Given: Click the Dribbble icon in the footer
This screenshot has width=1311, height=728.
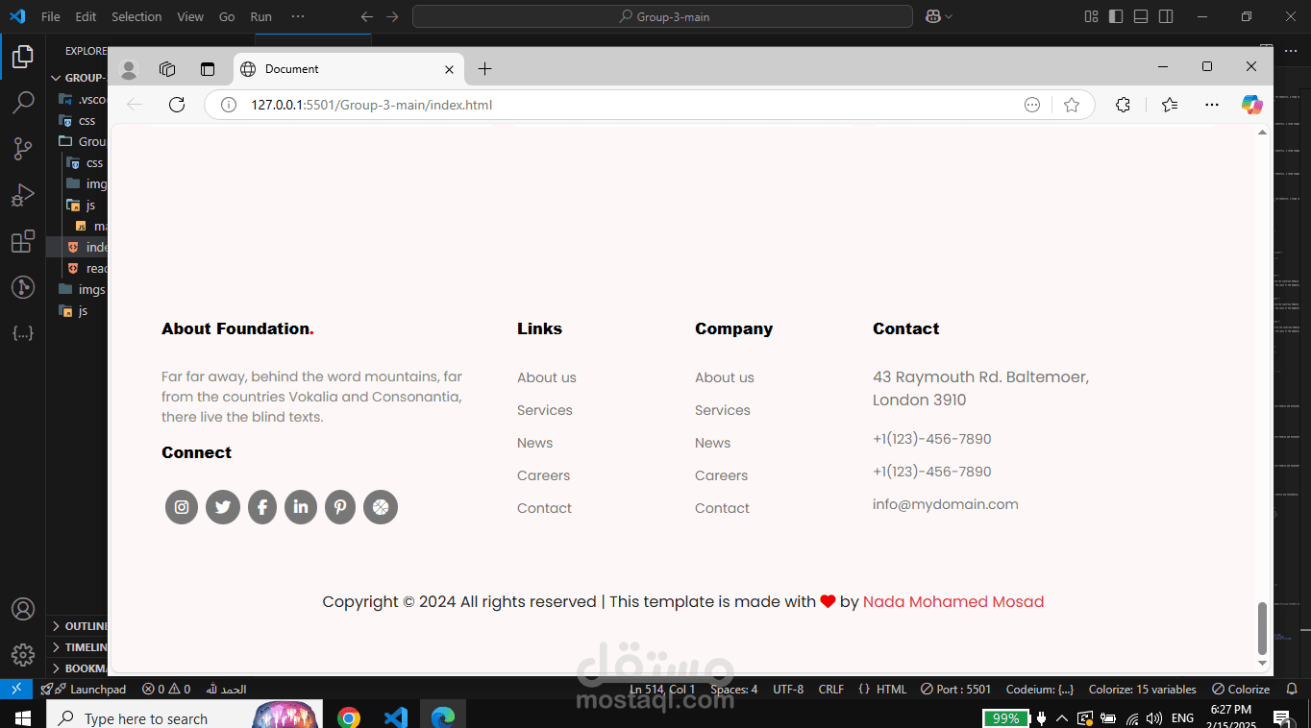Looking at the screenshot, I should click(381, 507).
